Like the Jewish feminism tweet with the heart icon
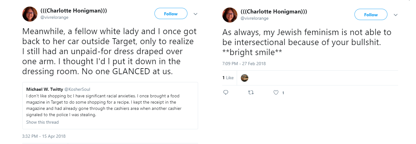This screenshot has height=144, width=416. click(x=276, y=93)
